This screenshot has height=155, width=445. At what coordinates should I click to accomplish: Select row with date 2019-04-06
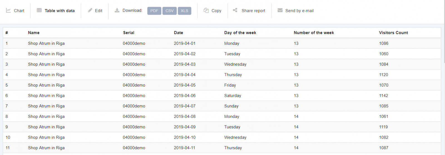[x=185, y=95]
